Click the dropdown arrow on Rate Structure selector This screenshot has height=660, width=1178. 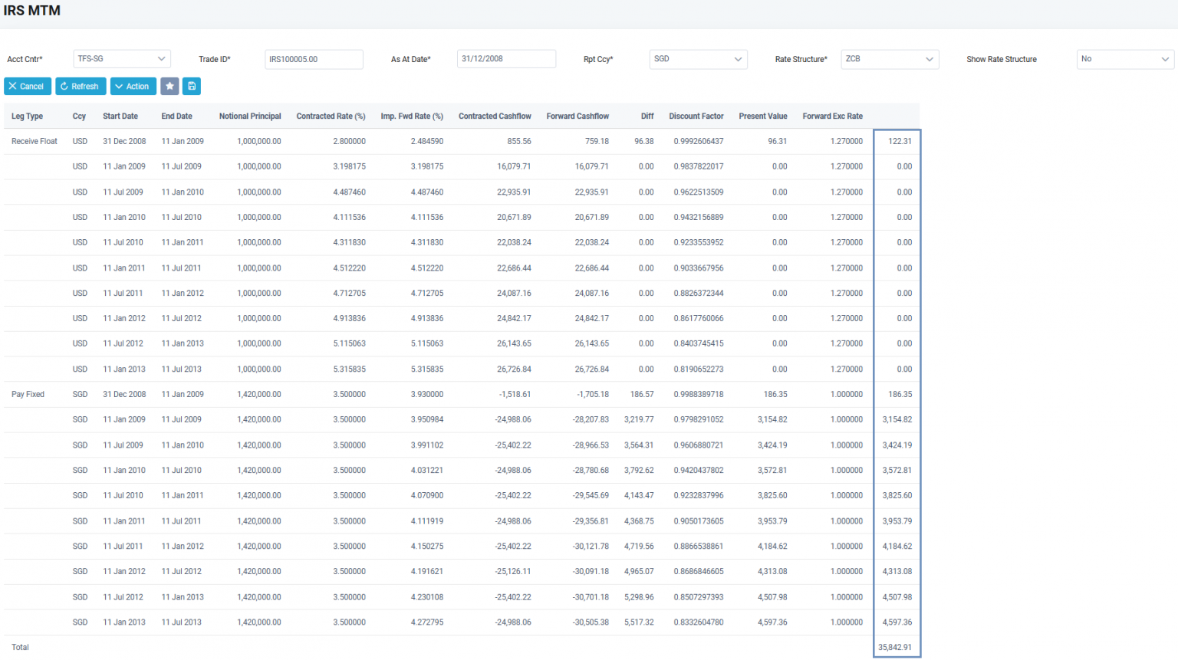[930, 59]
